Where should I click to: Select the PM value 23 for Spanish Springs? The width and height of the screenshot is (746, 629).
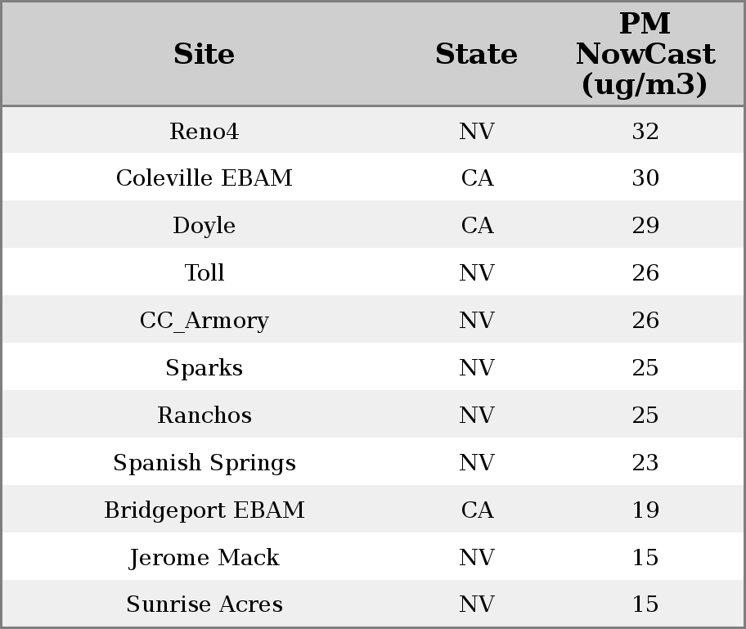(x=645, y=462)
